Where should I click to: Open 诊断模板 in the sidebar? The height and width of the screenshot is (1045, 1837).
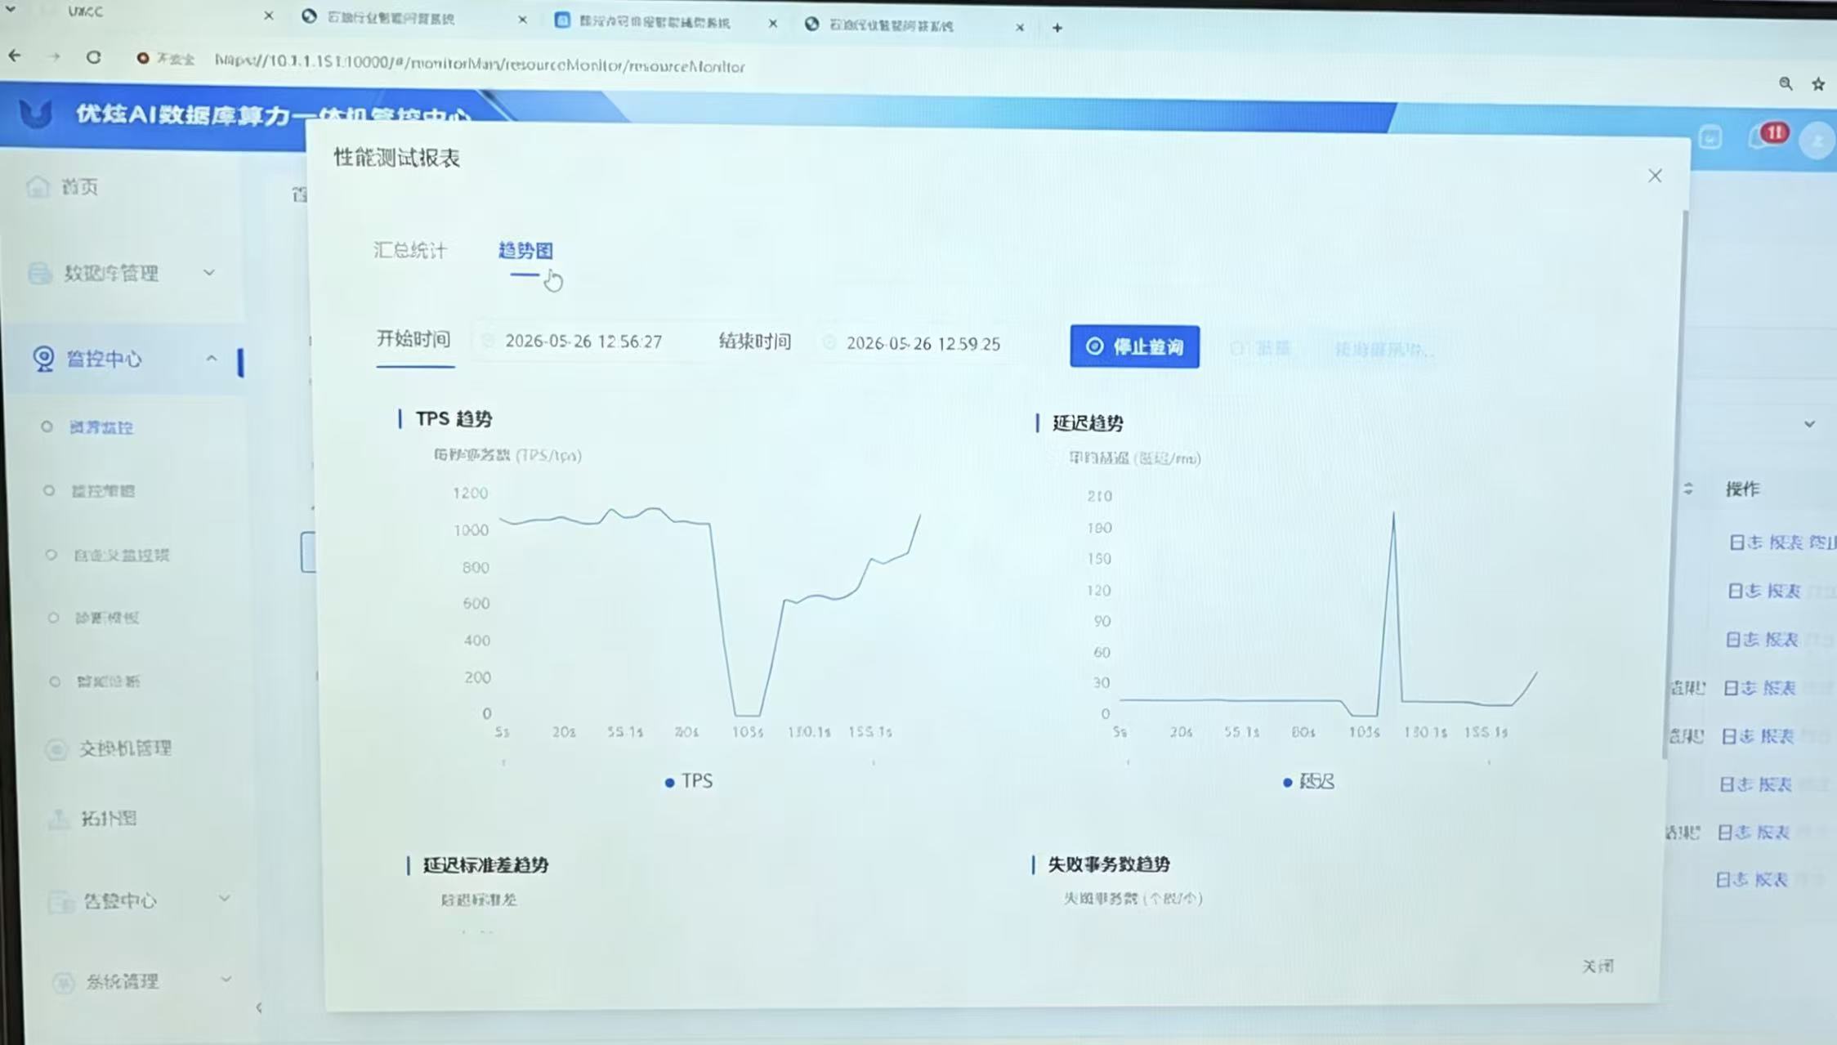pos(108,618)
